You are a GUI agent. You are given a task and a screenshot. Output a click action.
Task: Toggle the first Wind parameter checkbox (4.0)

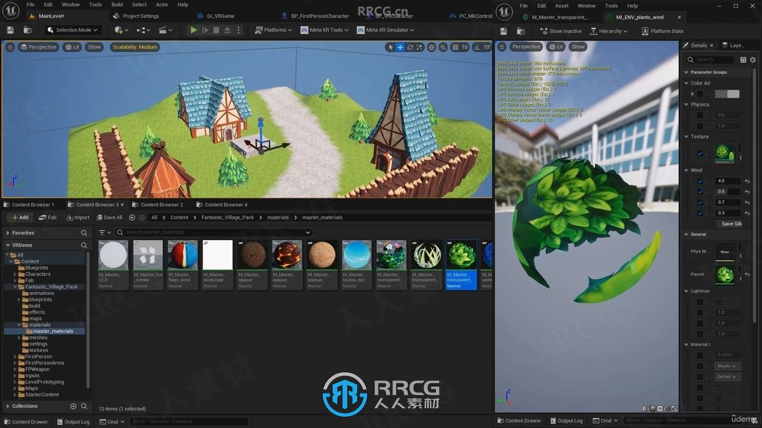[x=700, y=181]
